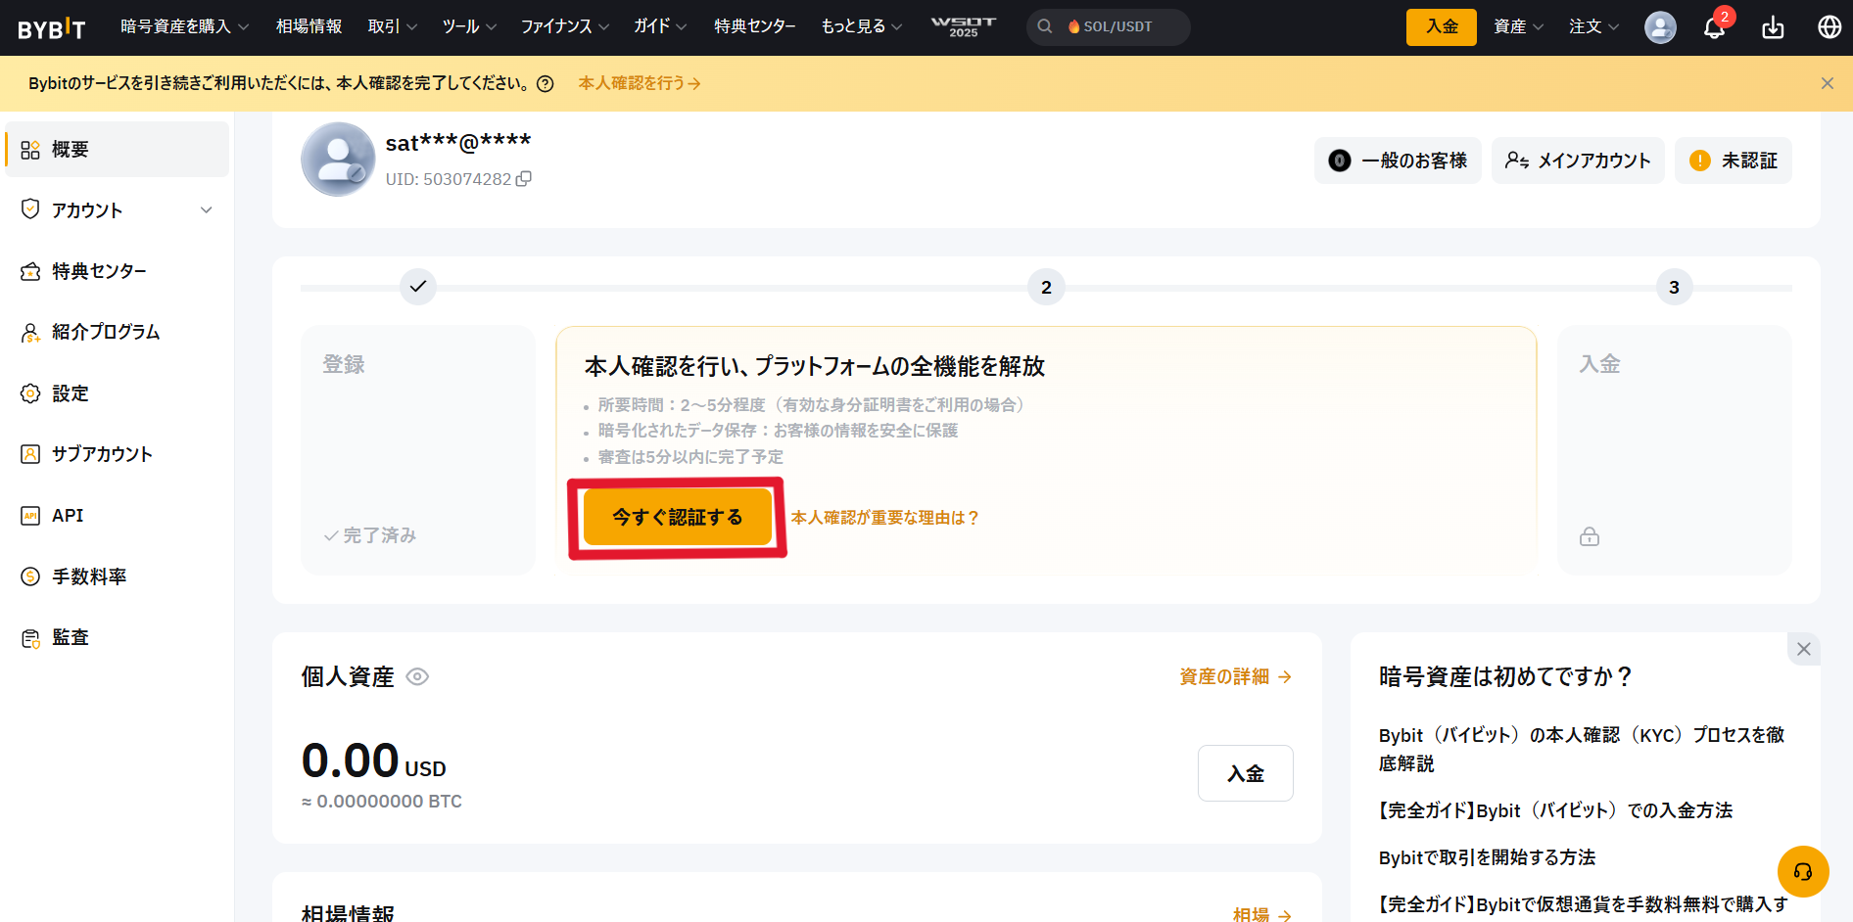Open the notifications bell icon
Image resolution: width=1853 pixels, height=922 pixels.
click(1714, 27)
